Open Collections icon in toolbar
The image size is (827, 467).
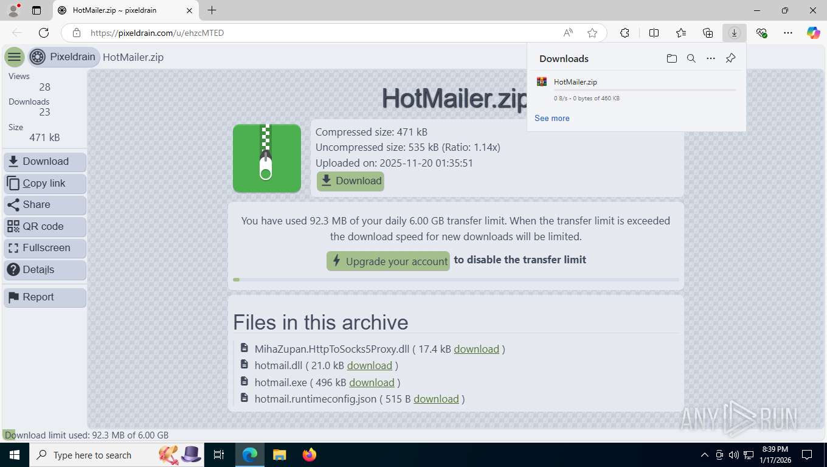tap(707, 33)
